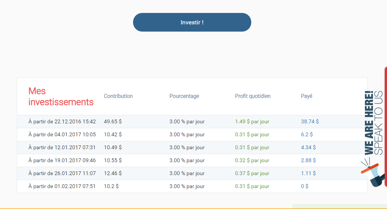
Task: Click the 49.65 $ contribution value
Action: [112, 121]
